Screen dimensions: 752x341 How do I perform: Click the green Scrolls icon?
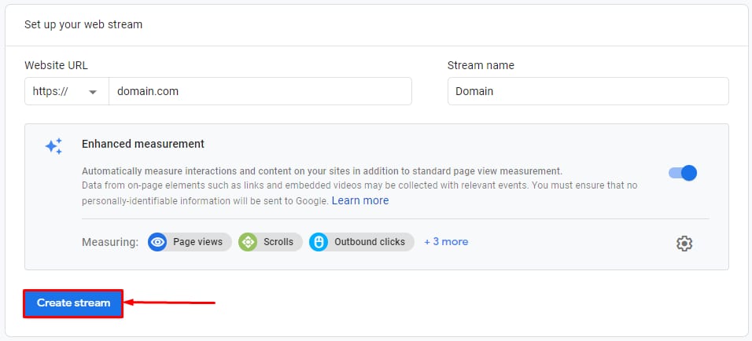[x=249, y=242]
